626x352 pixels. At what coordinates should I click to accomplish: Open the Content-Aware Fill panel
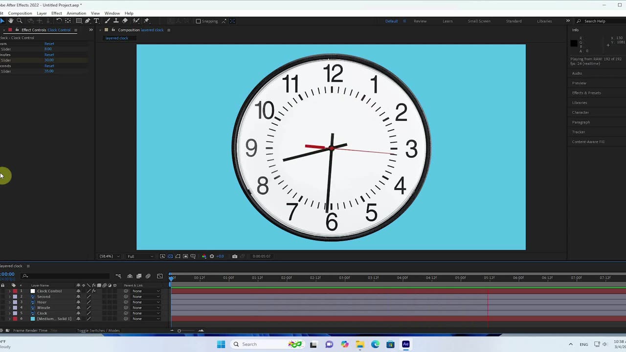pyautogui.click(x=588, y=142)
